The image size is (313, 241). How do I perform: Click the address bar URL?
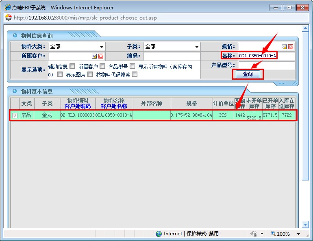[85, 18]
